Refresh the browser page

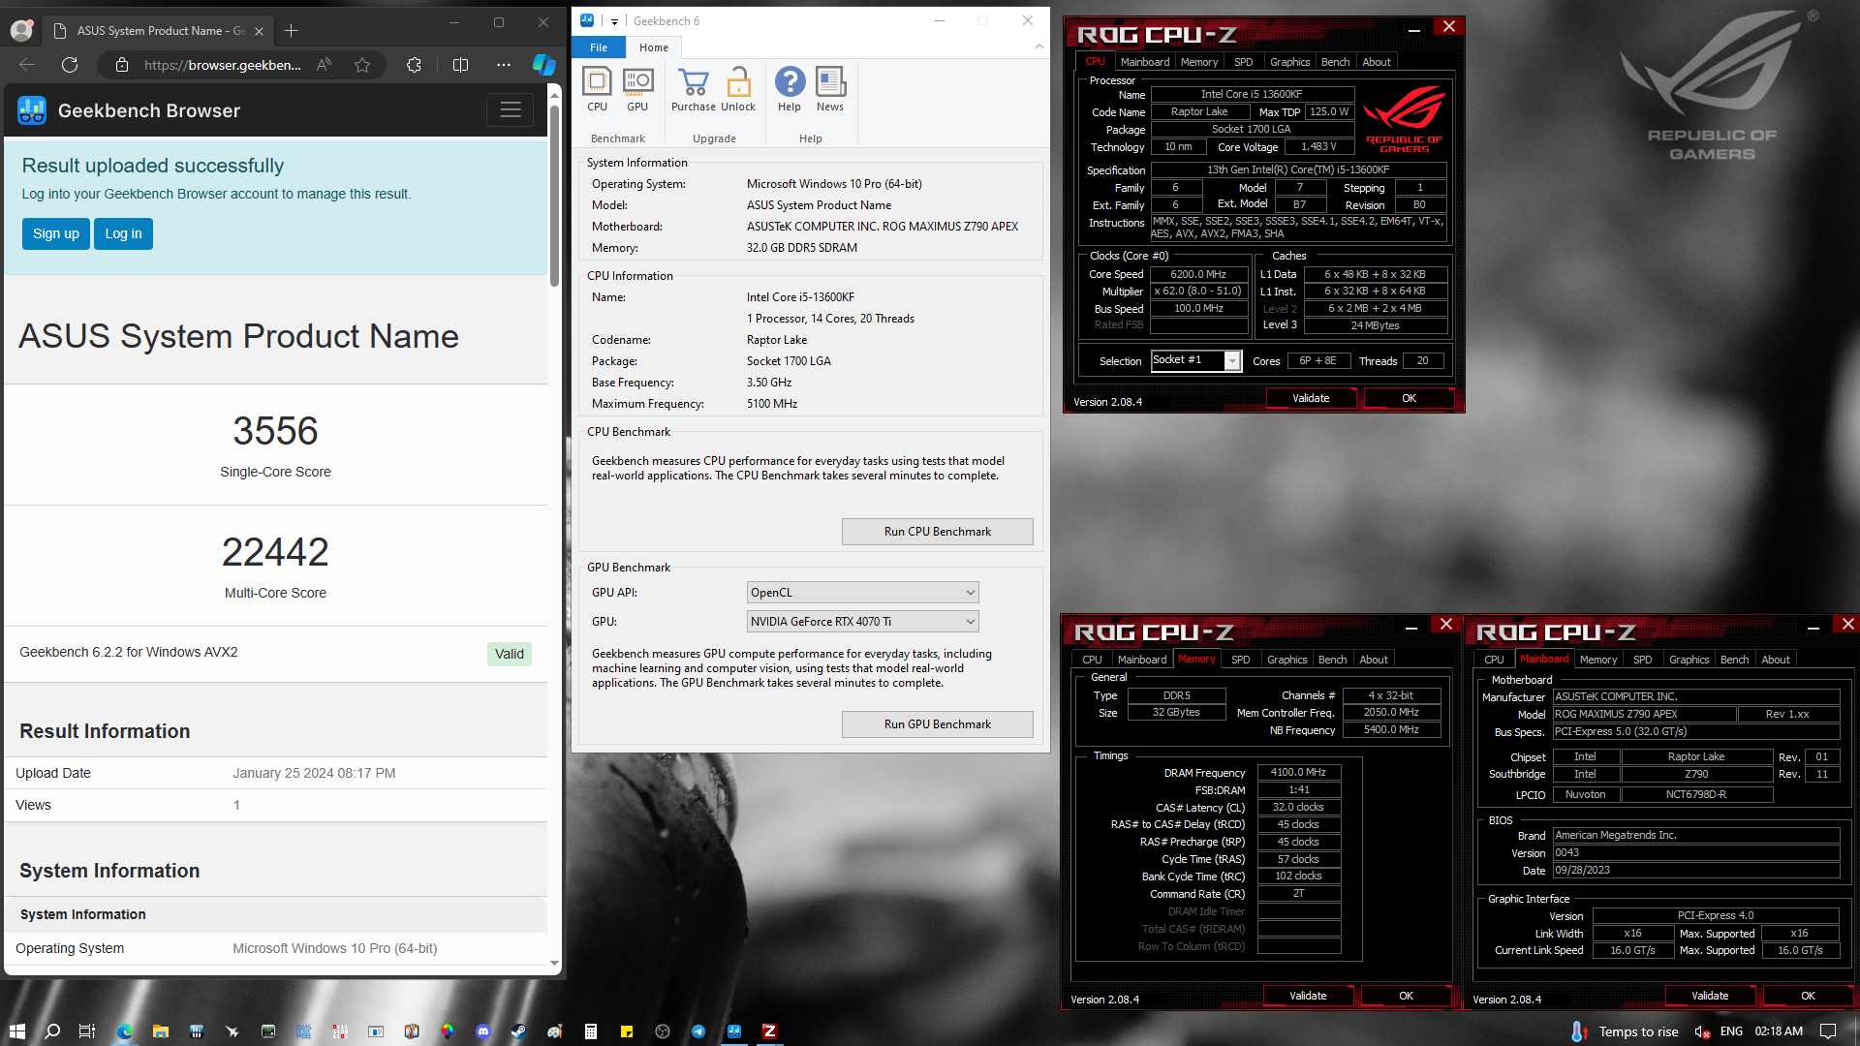pos(70,65)
